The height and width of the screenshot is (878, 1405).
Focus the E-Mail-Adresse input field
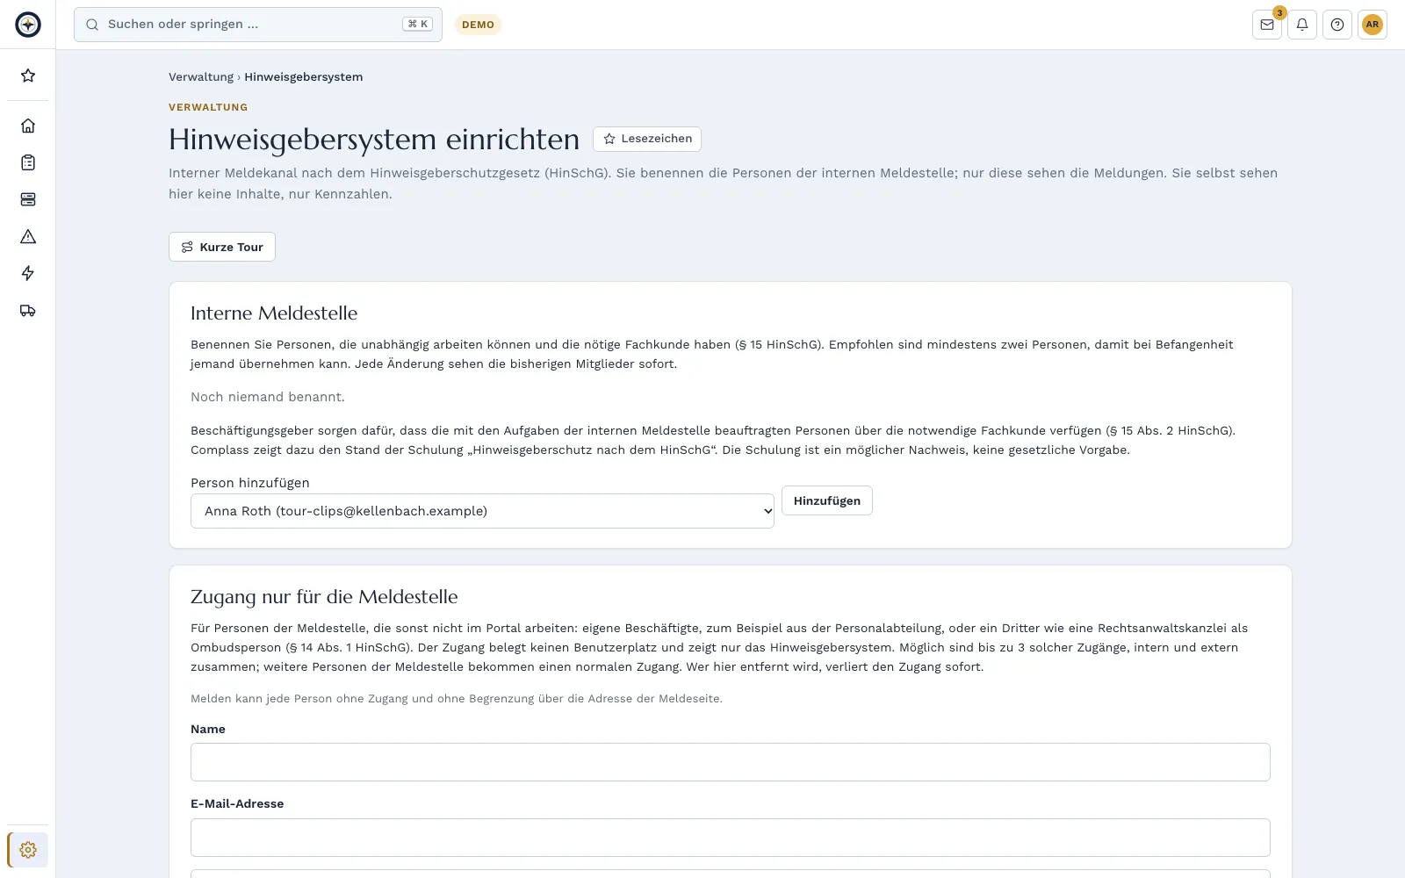pyautogui.click(x=731, y=838)
